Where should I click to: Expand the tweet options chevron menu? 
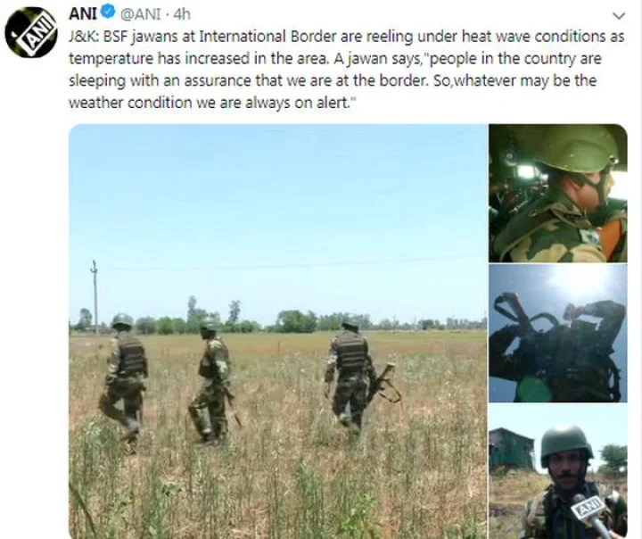pos(619,16)
